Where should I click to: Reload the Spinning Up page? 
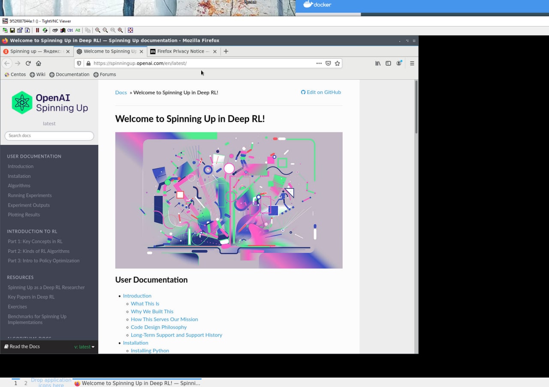point(28,63)
